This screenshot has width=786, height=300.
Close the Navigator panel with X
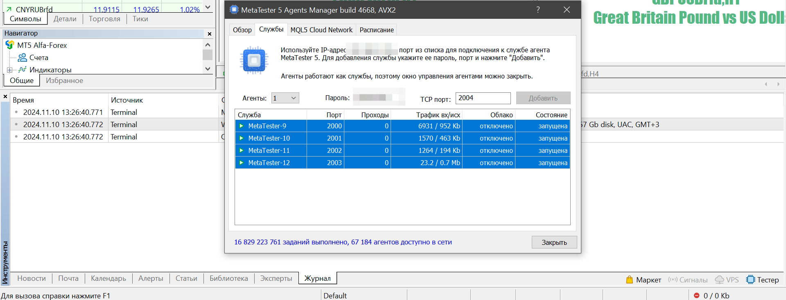(210, 34)
